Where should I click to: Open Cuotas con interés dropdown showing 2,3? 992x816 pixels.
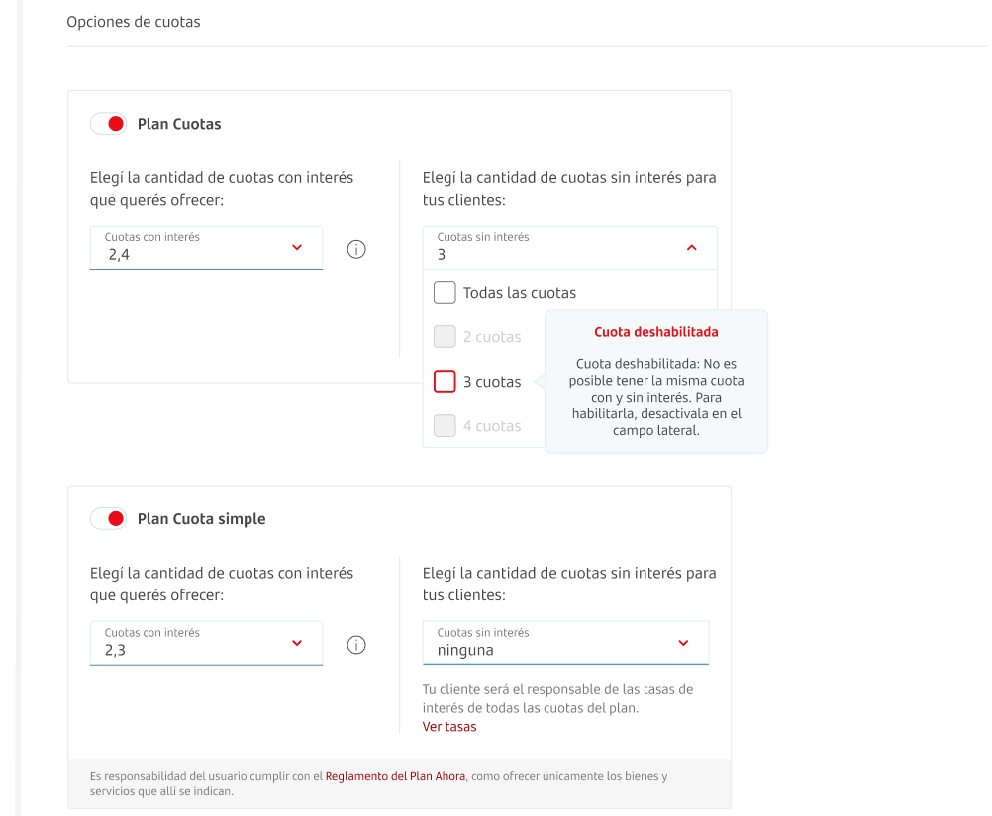tap(206, 643)
